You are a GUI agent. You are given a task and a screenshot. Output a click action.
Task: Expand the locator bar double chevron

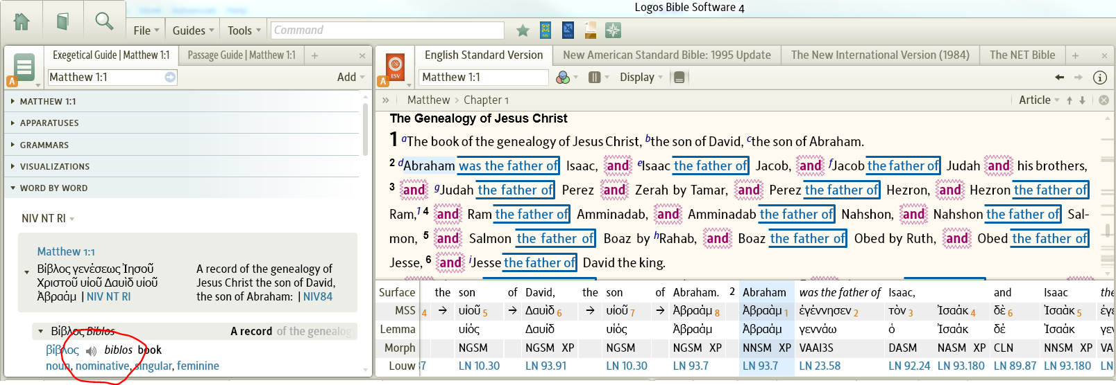(x=386, y=100)
